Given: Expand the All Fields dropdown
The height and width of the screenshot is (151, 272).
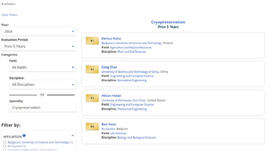Looking at the screenshot, I should click(x=42, y=67).
